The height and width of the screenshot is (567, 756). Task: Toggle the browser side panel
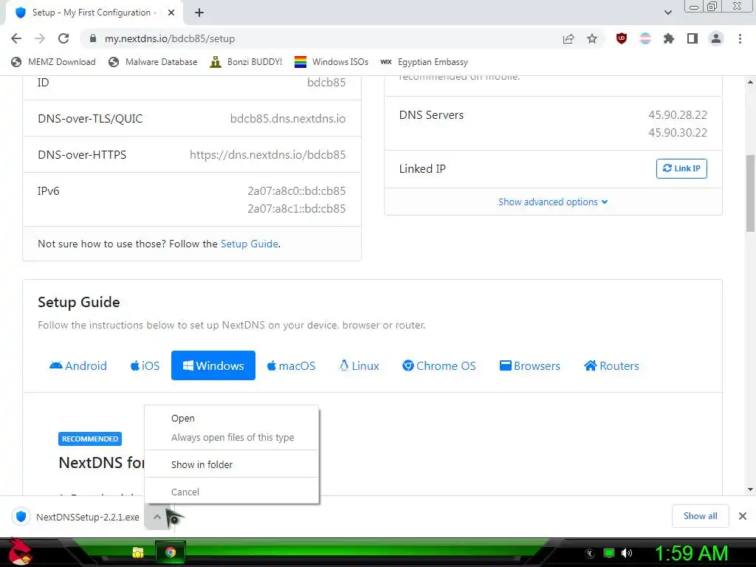point(693,38)
